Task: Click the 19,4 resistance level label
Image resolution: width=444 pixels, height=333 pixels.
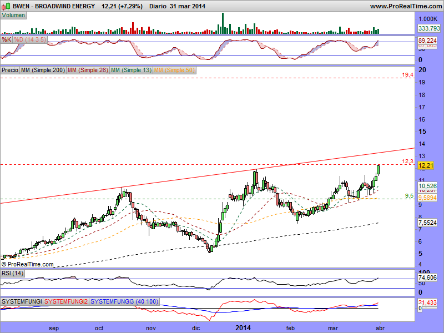Action: coord(408,75)
